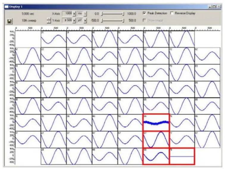The image size is (225, 169).
Task: Select the channel 68 sine plot
Action: (156, 156)
